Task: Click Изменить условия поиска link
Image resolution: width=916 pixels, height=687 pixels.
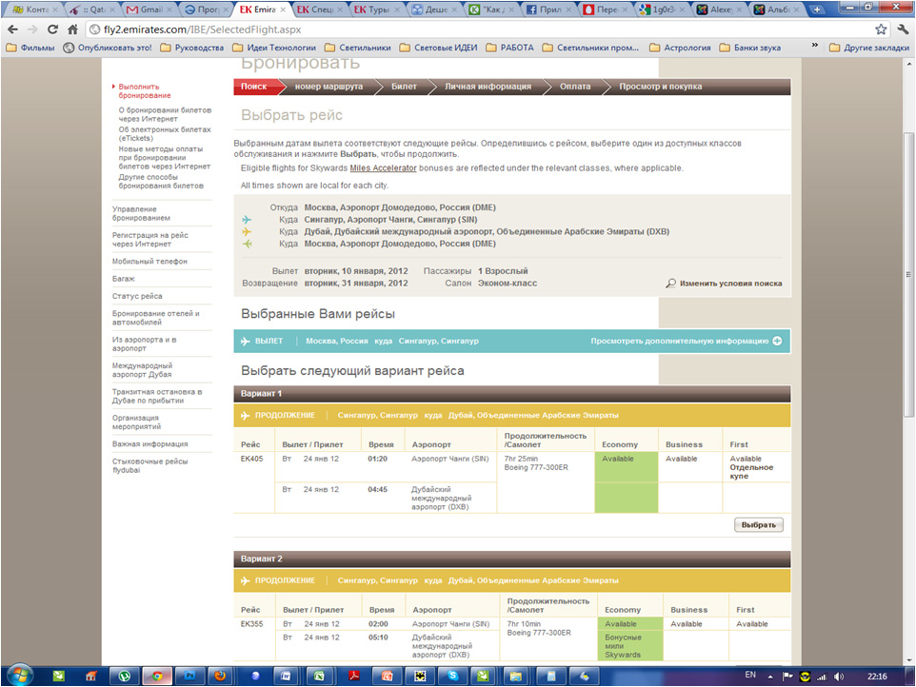Action: coord(731,284)
